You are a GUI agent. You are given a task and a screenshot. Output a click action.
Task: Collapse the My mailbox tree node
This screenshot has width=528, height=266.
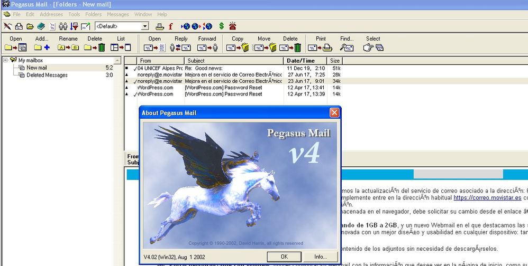point(5,60)
